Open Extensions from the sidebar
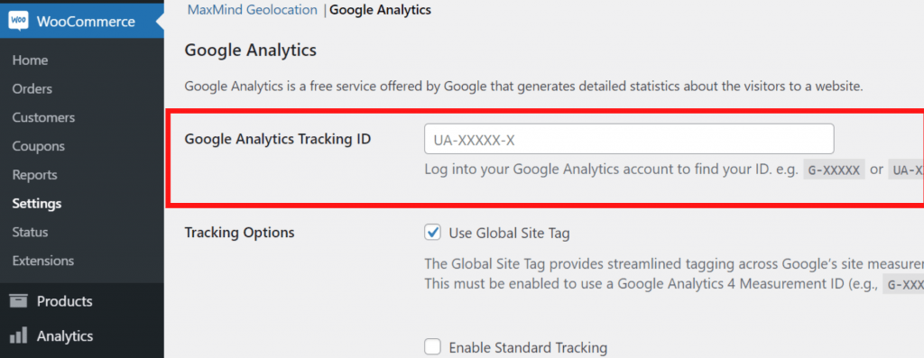 tap(43, 261)
